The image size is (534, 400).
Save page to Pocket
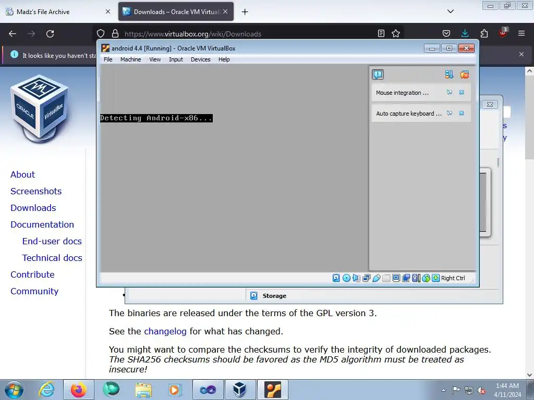coord(446,33)
